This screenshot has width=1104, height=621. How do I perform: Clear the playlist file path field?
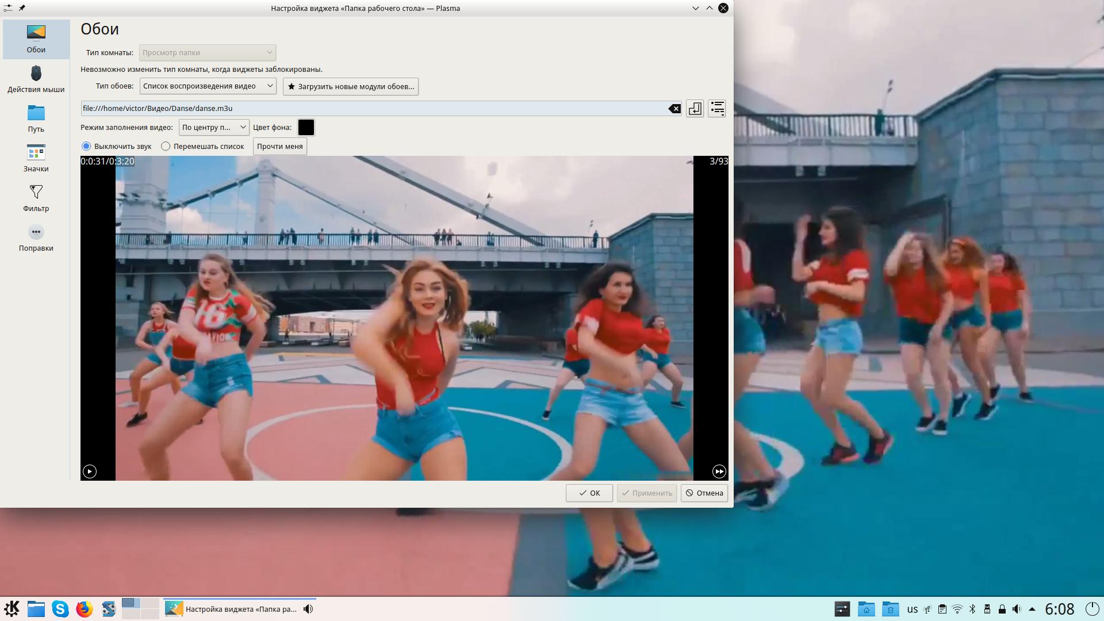tap(674, 109)
